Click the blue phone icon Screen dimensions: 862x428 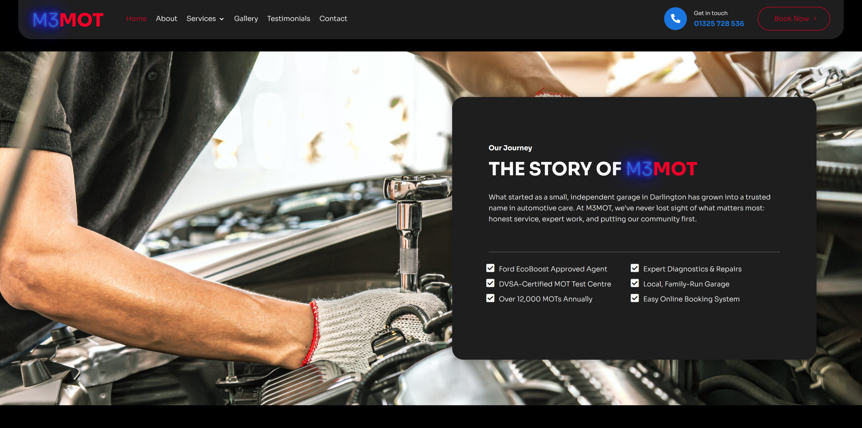click(675, 19)
